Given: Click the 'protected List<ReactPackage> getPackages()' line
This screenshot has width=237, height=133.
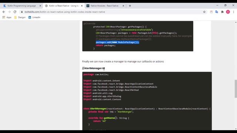Looking at the screenshot, I should pyautogui.click(x=120, y=27).
